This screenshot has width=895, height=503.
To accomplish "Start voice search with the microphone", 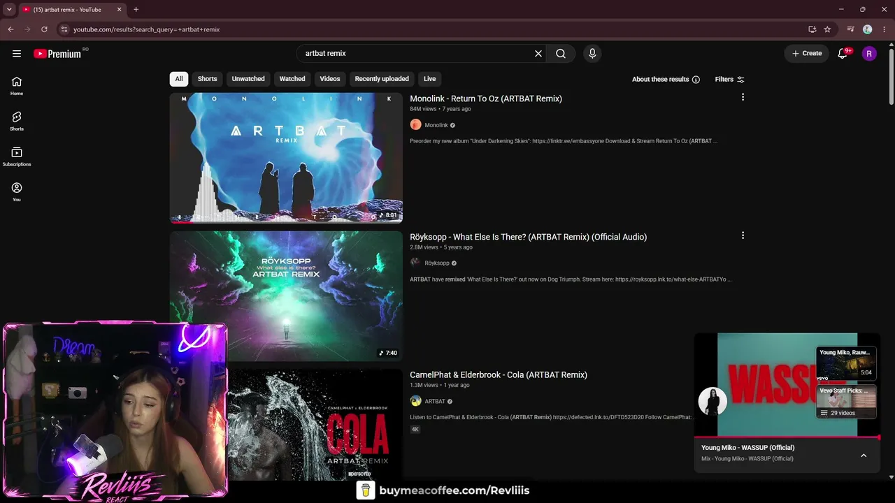I will point(592,54).
